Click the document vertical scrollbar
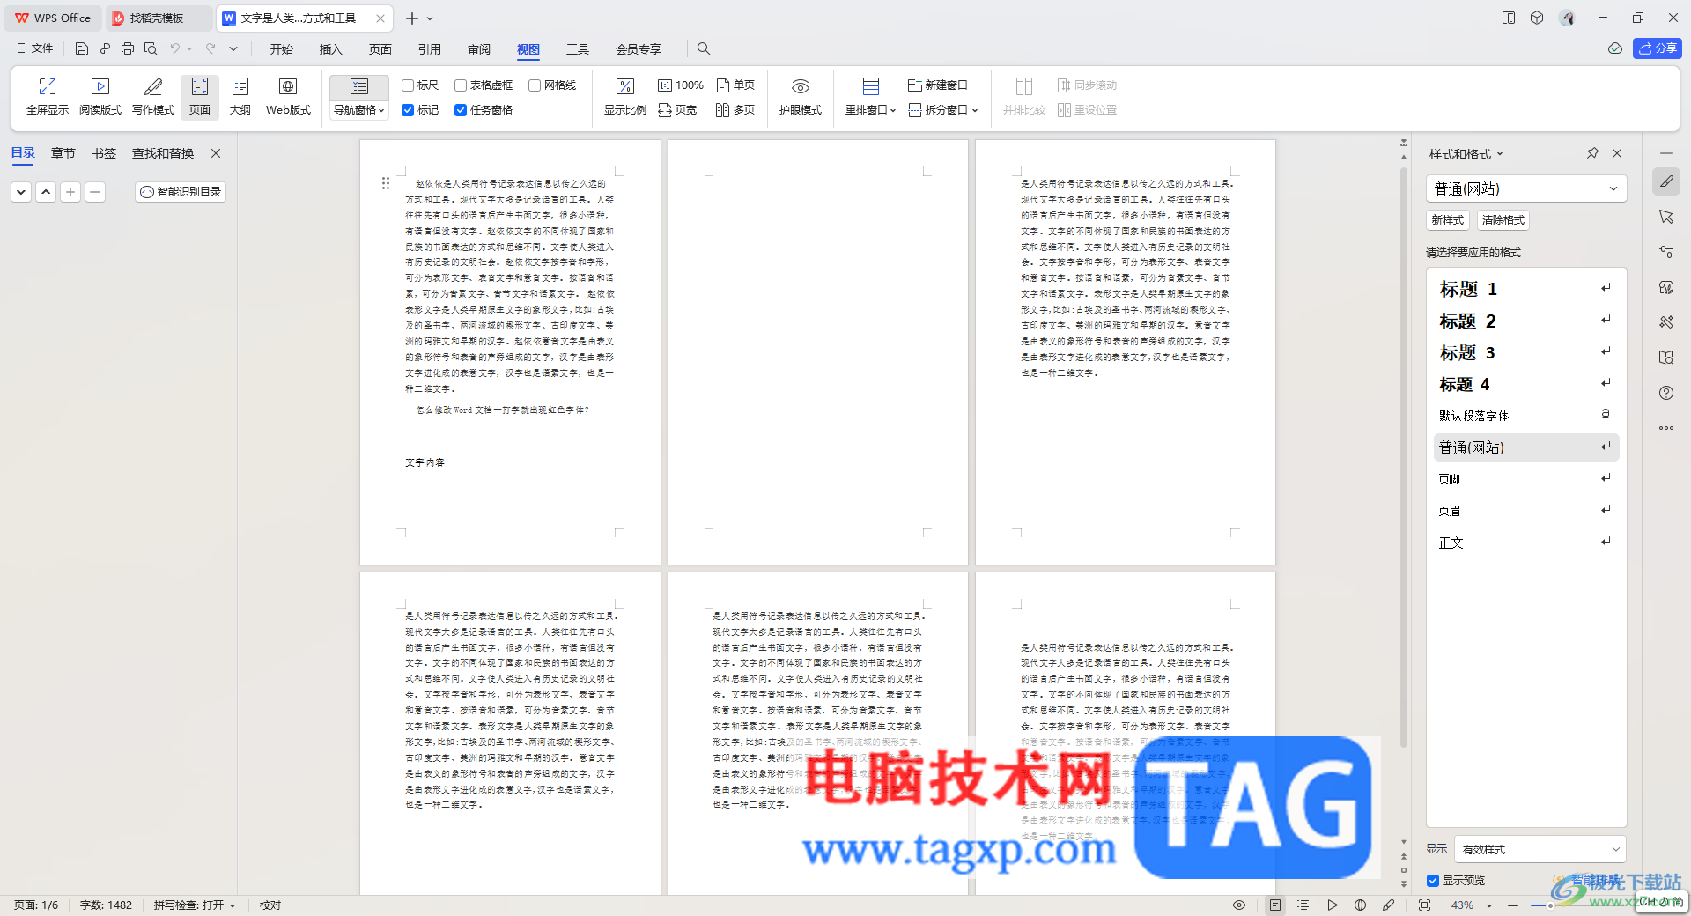The width and height of the screenshot is (1691, 916). pyautogui.click(x=1403, y=458)
